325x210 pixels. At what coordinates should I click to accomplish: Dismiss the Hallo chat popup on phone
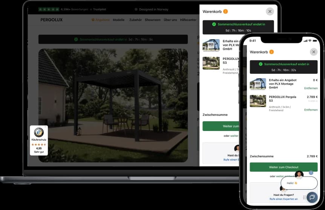coord(311,172)
